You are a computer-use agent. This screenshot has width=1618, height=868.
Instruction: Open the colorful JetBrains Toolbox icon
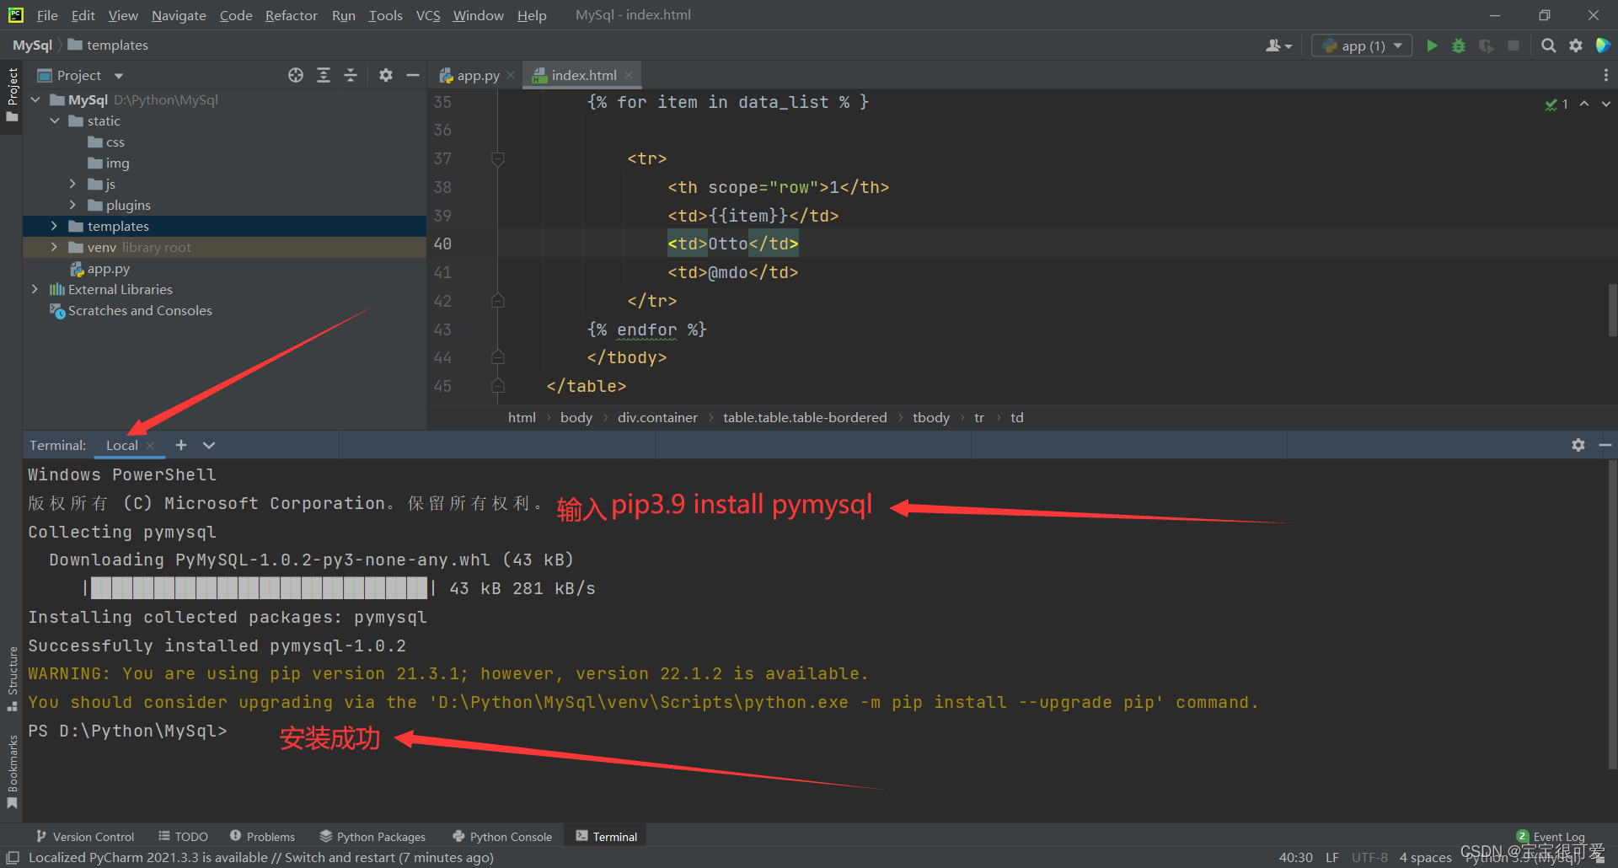coord(1603,46)
